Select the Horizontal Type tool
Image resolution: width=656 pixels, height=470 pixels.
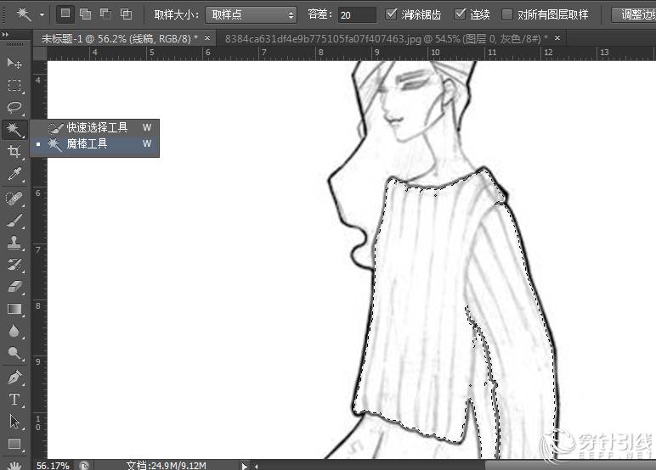click(x=14, y=399)
